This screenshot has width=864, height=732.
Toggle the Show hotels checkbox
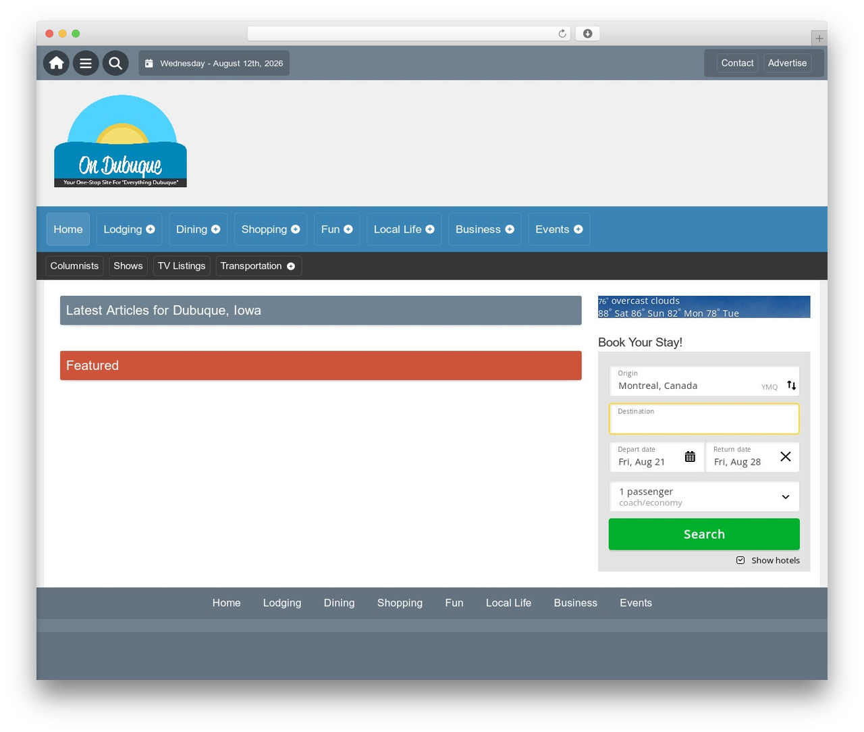coord(740,560)
